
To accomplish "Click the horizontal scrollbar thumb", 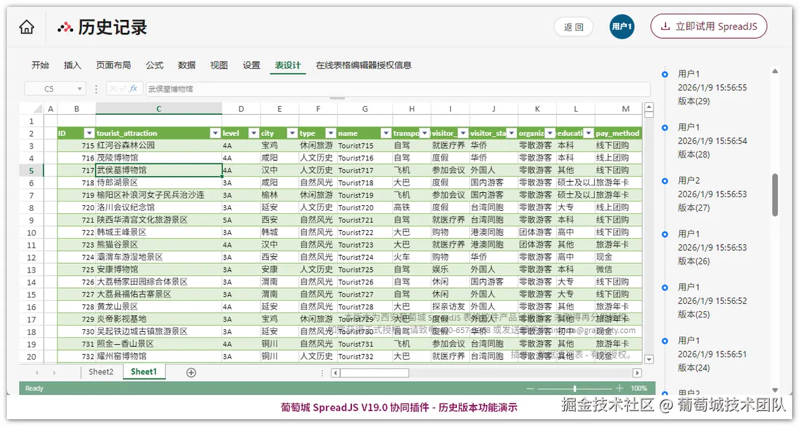I will (375, 373).
